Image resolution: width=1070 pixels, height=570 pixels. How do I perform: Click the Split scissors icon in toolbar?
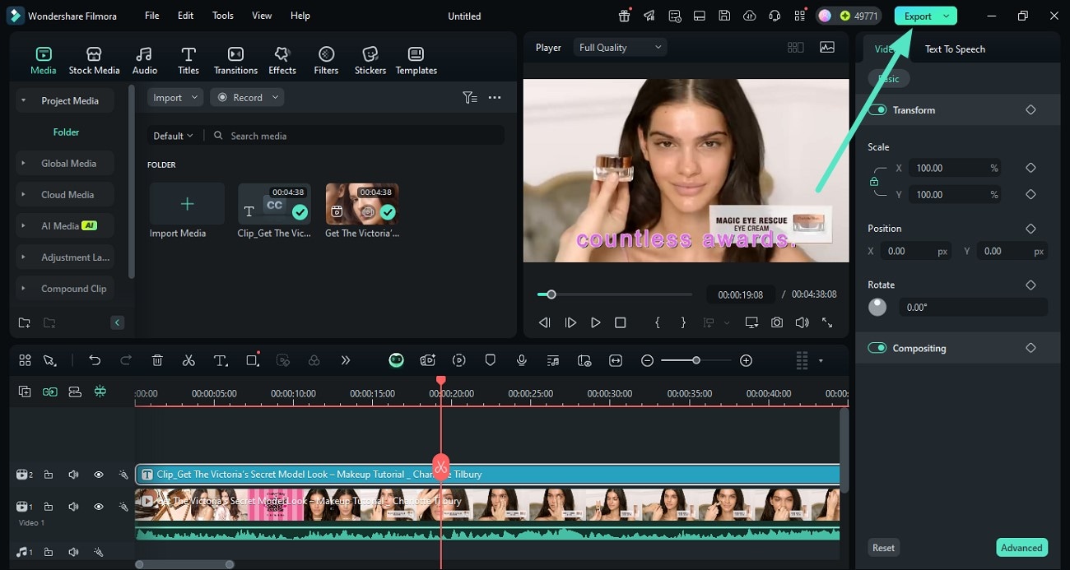point(188,360)
